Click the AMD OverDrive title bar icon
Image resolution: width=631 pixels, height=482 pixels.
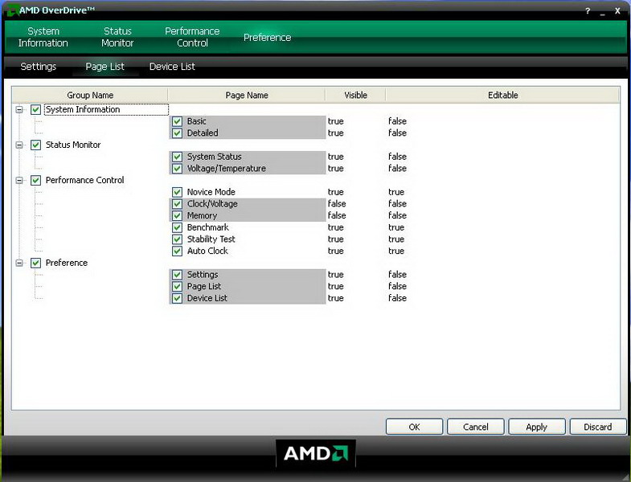(13, 10)
